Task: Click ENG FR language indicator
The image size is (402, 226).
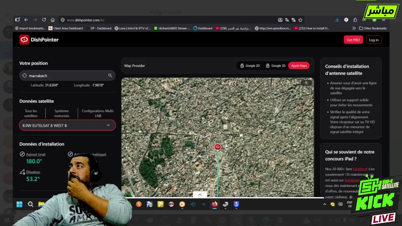Action: 350,204
